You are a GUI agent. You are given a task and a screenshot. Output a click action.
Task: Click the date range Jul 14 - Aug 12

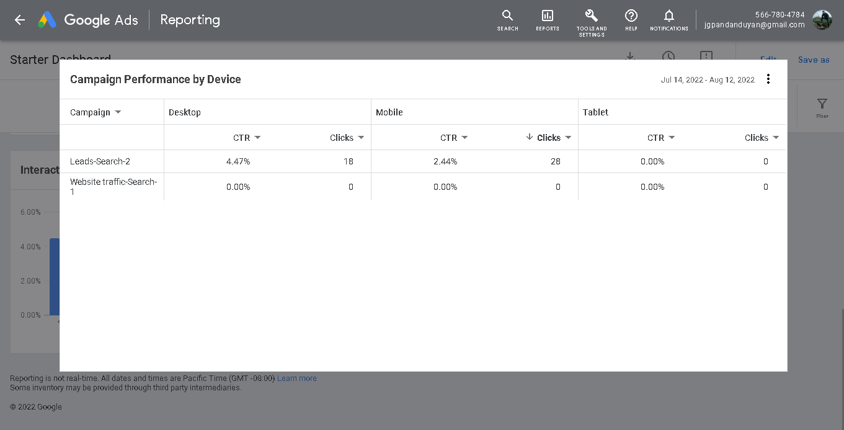708,79
